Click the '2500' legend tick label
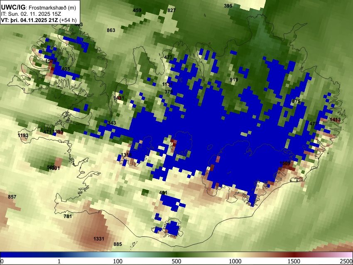The image size is (353, 265). click(x=346, y=261)
